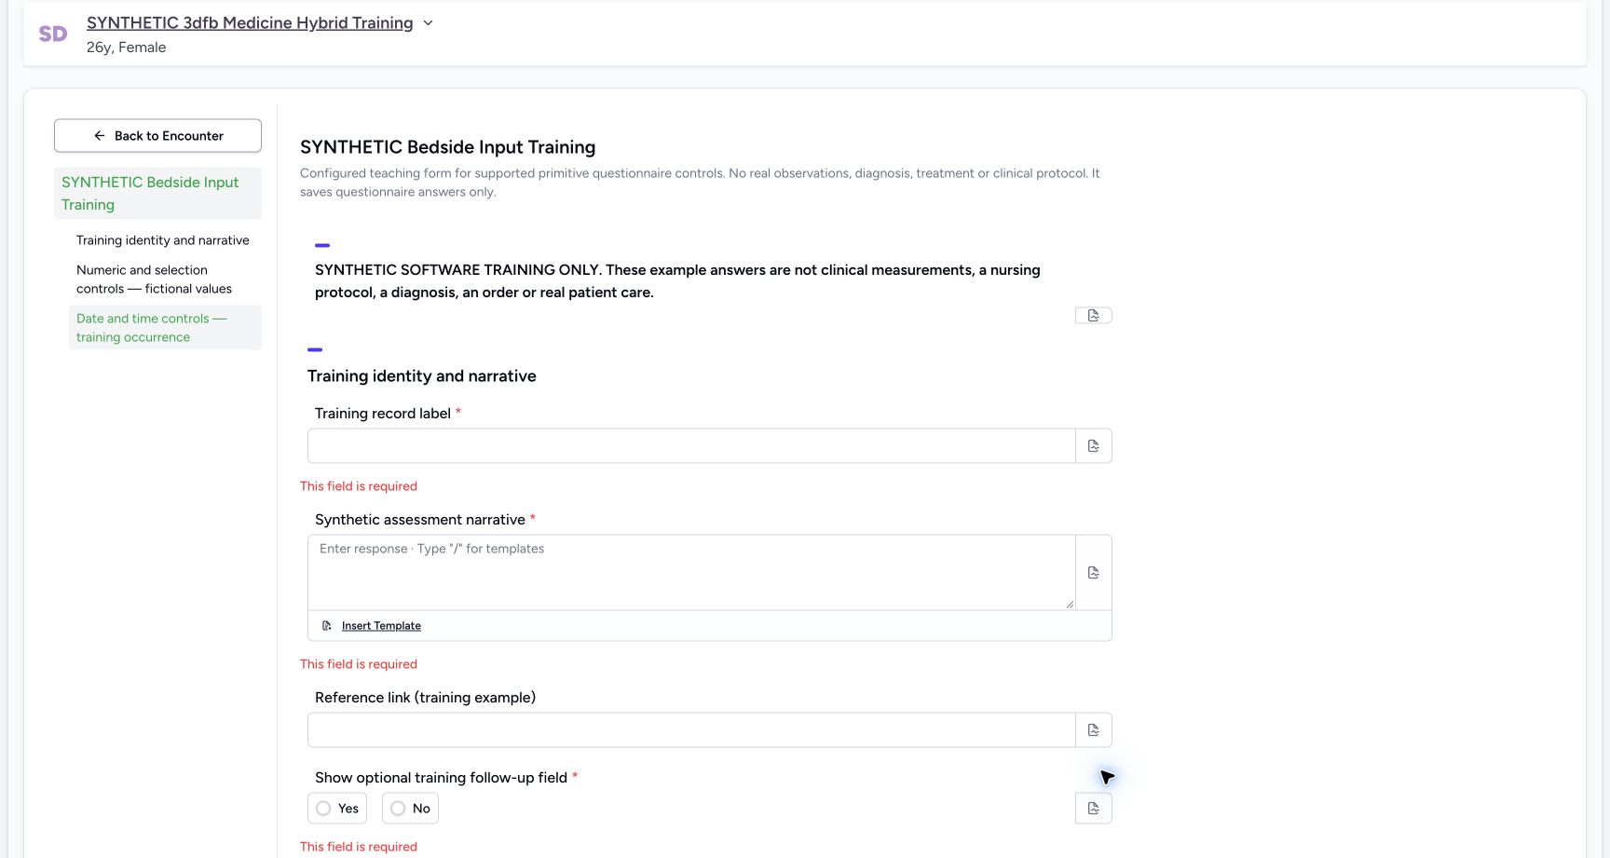Screen dimensions: 1610x858
Task: Click the Insert Template document icon
Action: [327, 626]
